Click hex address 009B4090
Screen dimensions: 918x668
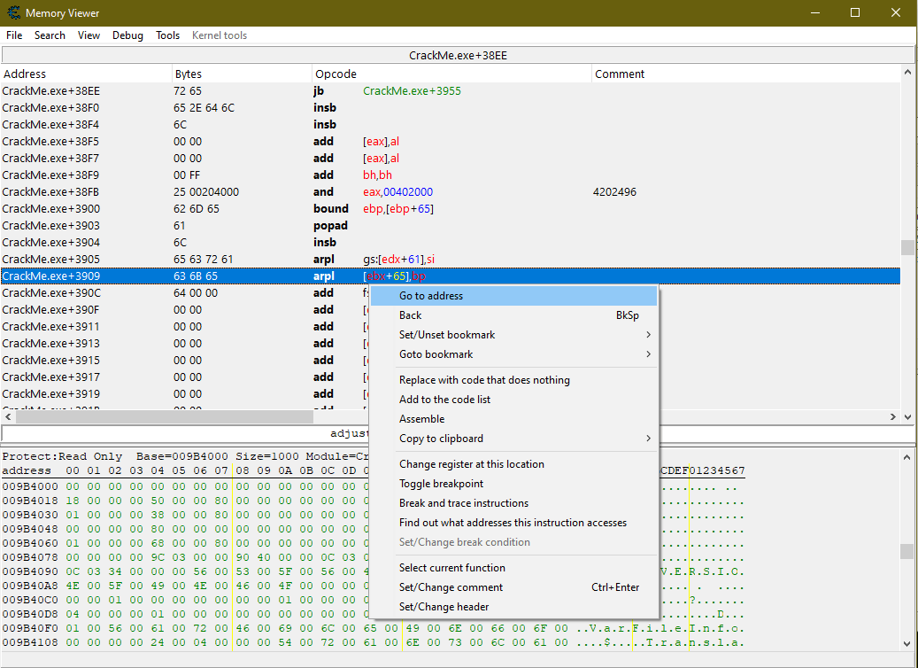30,571
